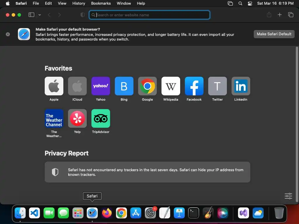Open Finder from the Dock
This screenshot has width=299, height=224.
coord(20,213)
